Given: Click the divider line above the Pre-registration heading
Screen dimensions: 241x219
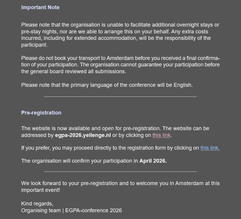Looking at the screenshot, I should click(x=120, y=97).
